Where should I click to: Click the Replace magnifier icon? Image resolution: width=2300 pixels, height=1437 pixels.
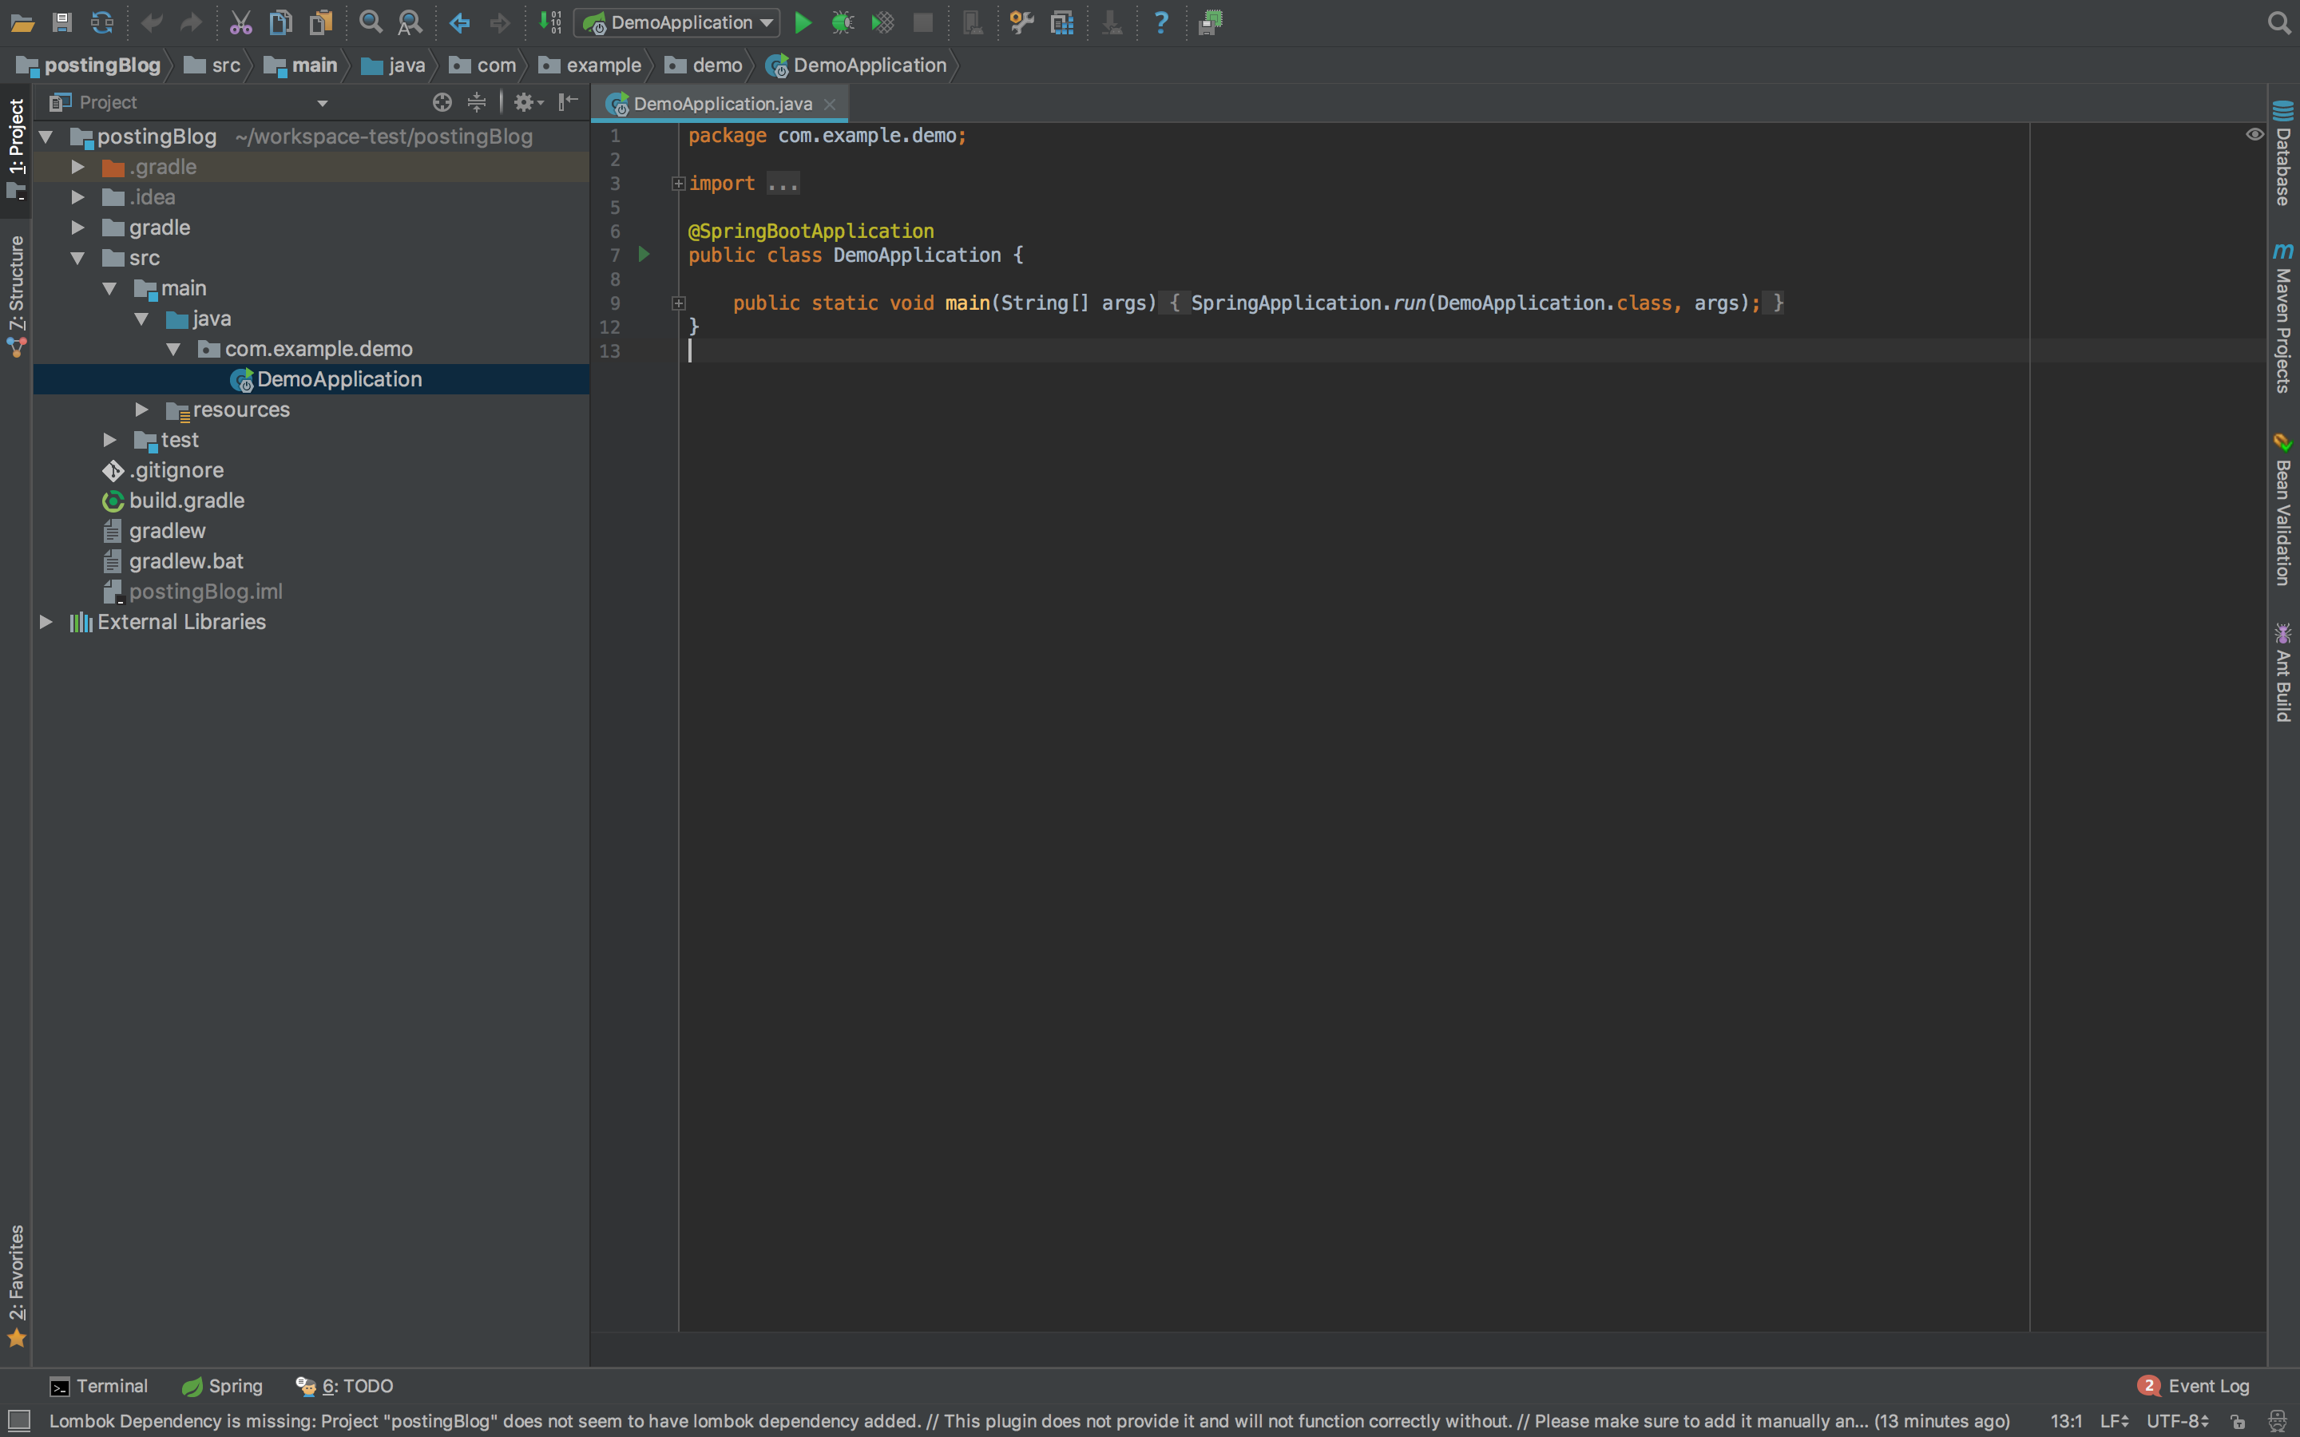click(410, 23)
